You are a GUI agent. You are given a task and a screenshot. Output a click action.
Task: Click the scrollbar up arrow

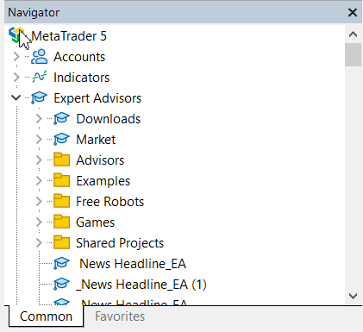(x=353, y=34)
